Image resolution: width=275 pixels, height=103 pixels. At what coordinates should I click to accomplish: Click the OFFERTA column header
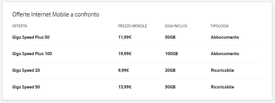click(x=20, y=26)
